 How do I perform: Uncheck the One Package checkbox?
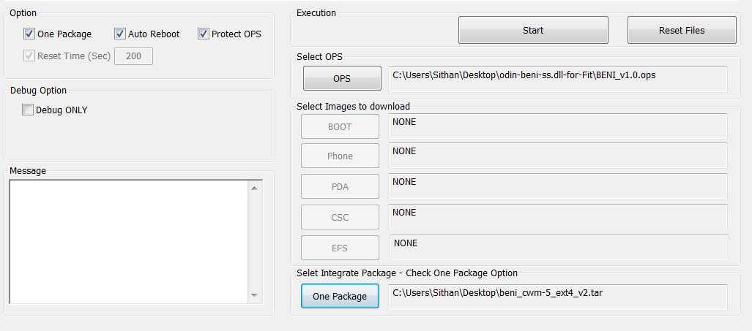[29, 34]
